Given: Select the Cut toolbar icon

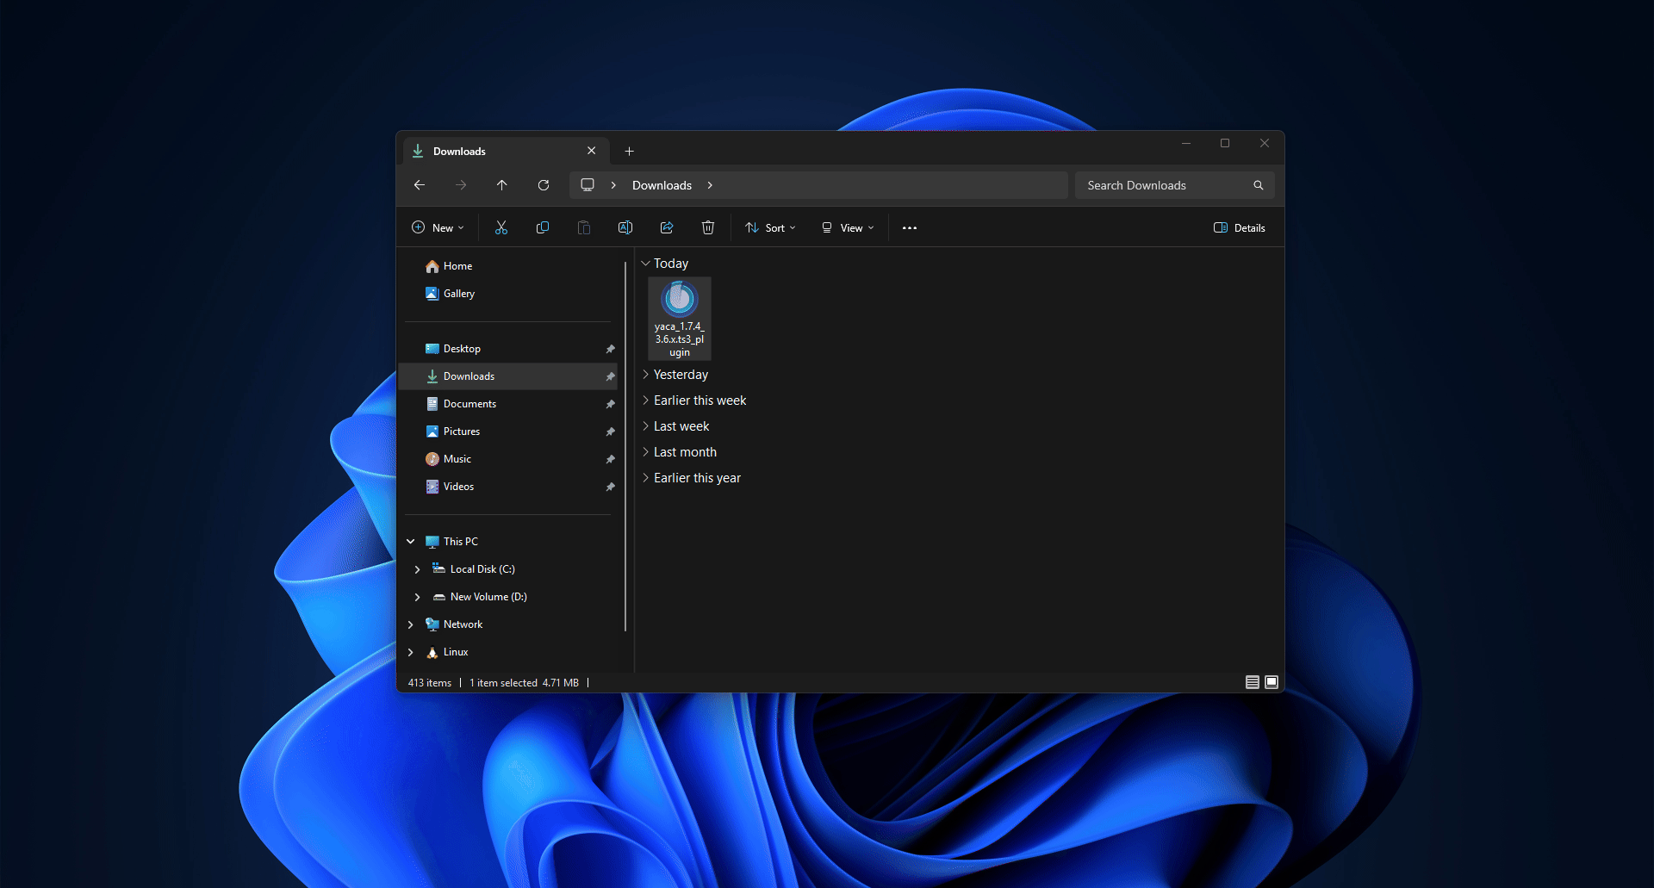Looking at the screenshot, I should pos(501,227).
